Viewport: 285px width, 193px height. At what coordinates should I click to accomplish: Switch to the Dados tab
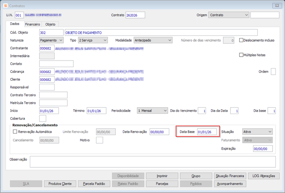[15, 24]
